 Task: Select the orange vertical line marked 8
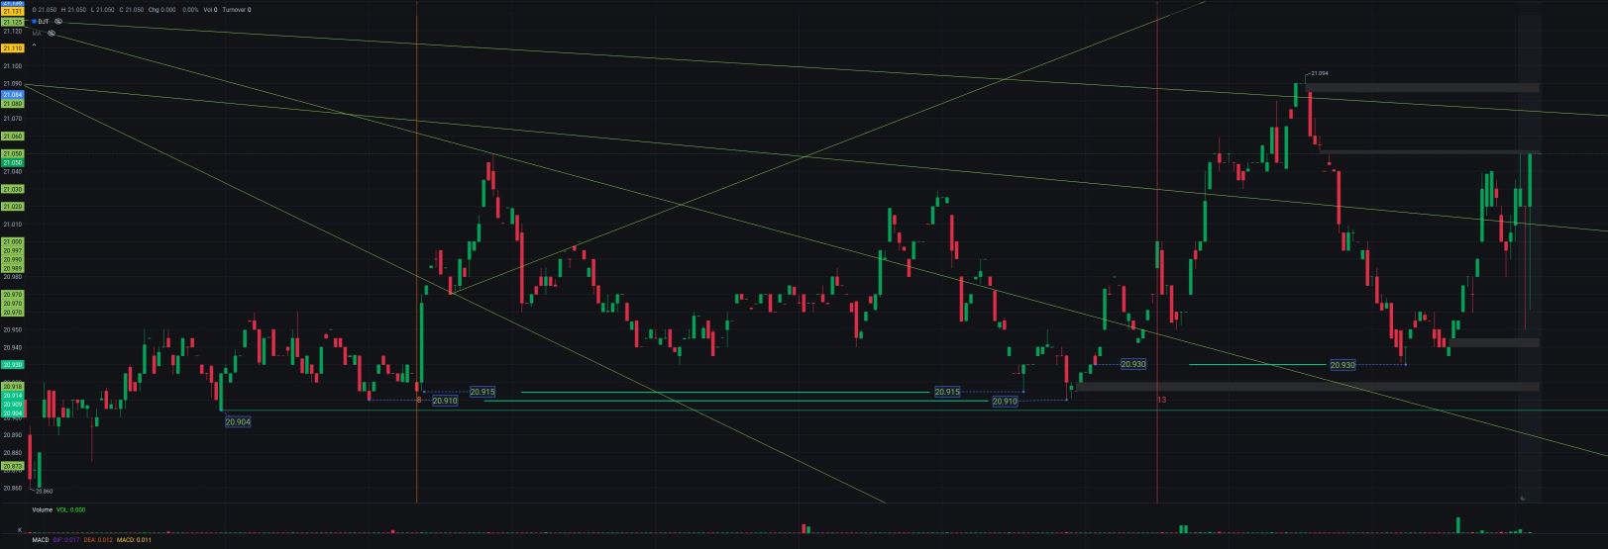pos(417,247)
